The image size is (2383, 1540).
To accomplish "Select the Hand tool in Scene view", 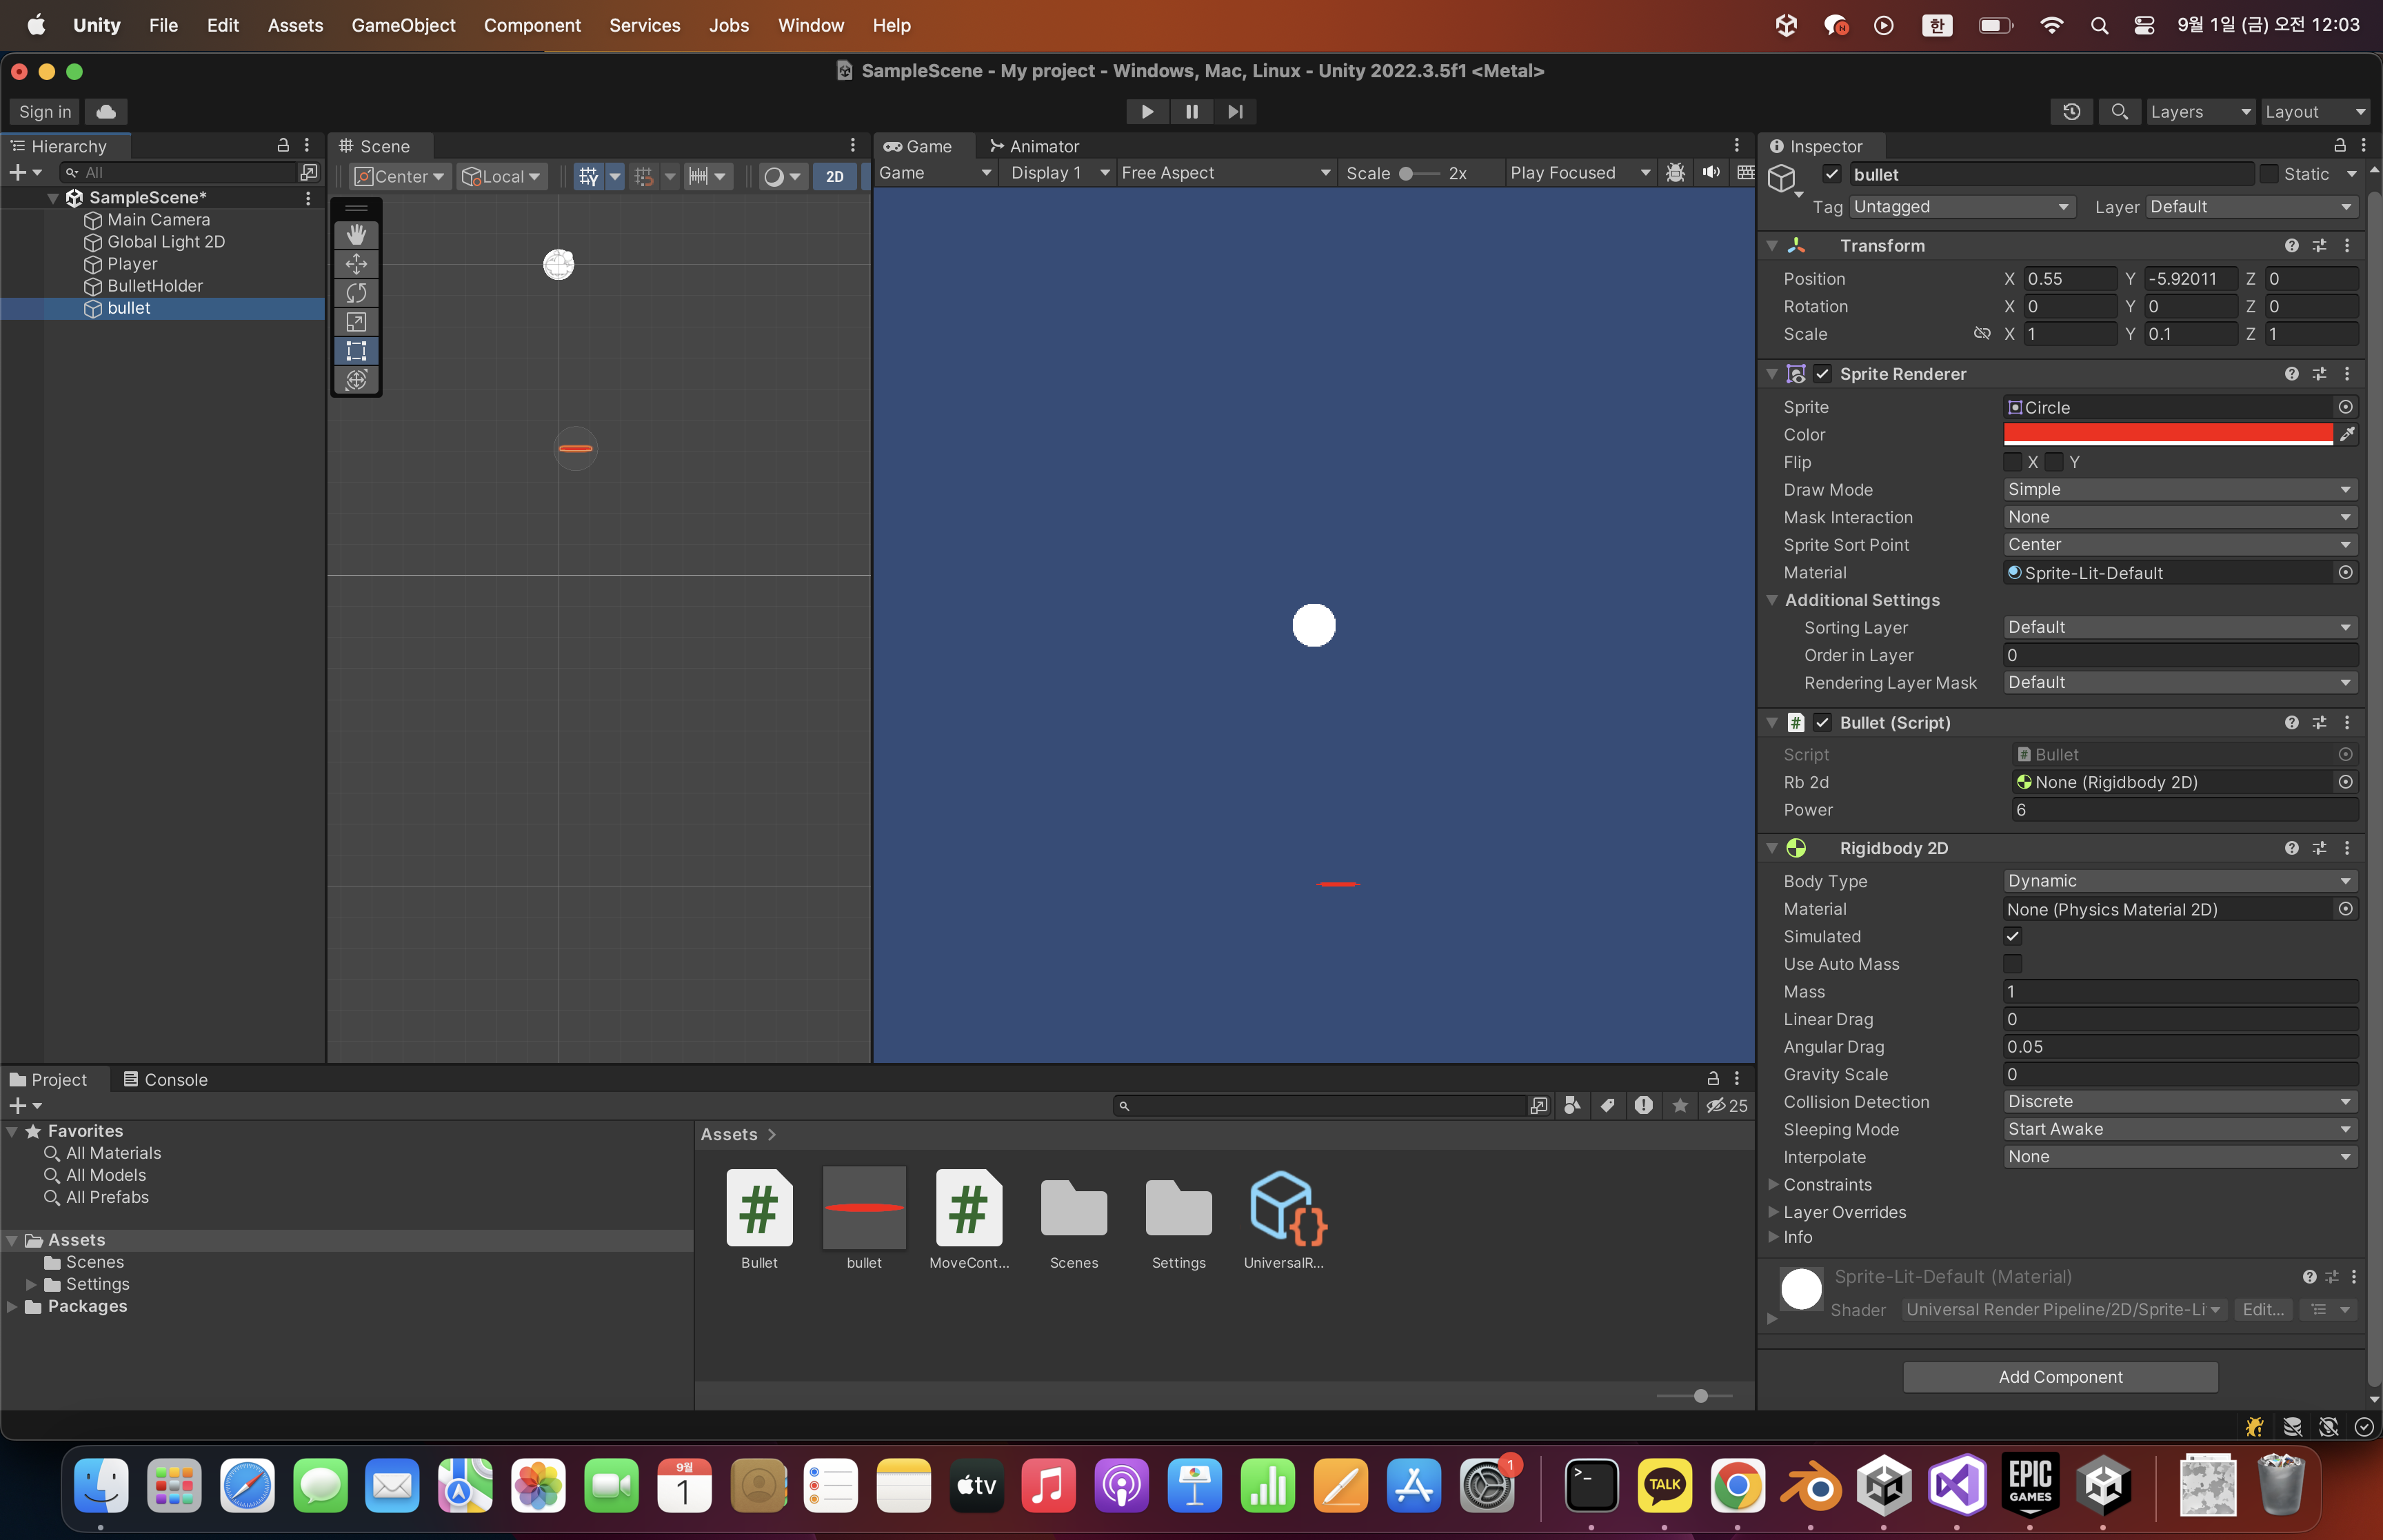I will tap(356, 234).
